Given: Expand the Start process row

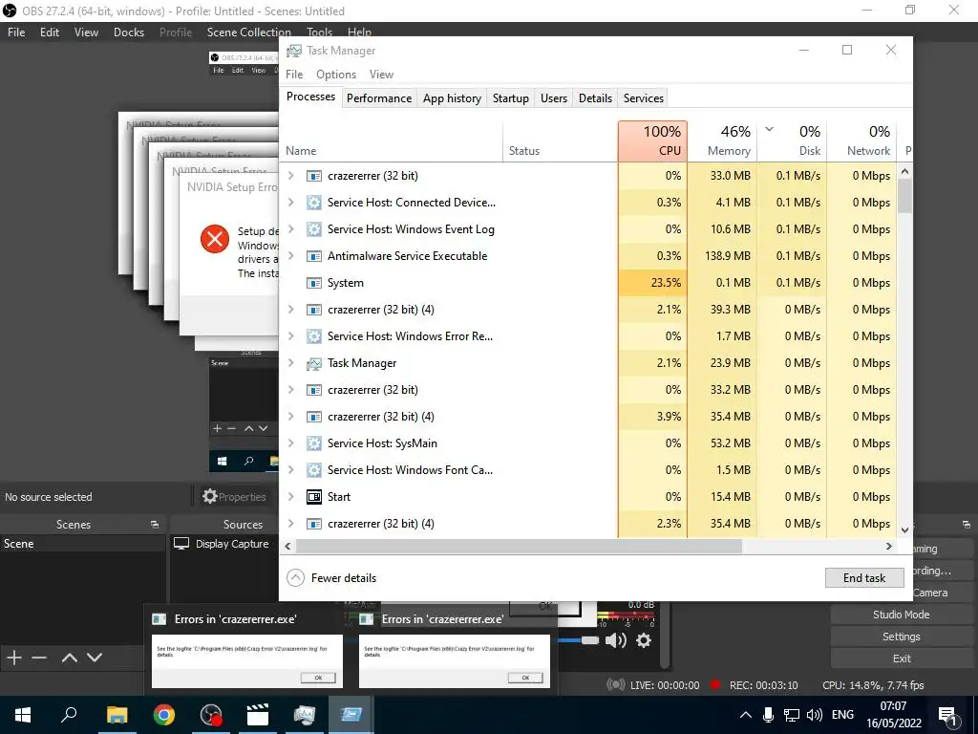Looking at the screenshot, I should (x=290, y=497).
